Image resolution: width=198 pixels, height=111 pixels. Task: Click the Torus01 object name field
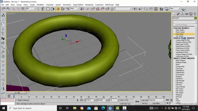pyautogui.click(x=183, y=18)
